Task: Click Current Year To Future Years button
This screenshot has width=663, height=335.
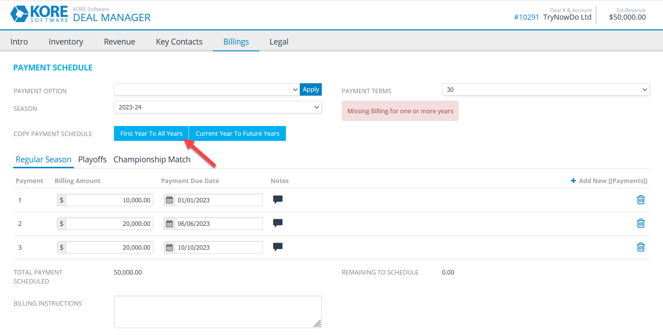Action: (238, 134)
